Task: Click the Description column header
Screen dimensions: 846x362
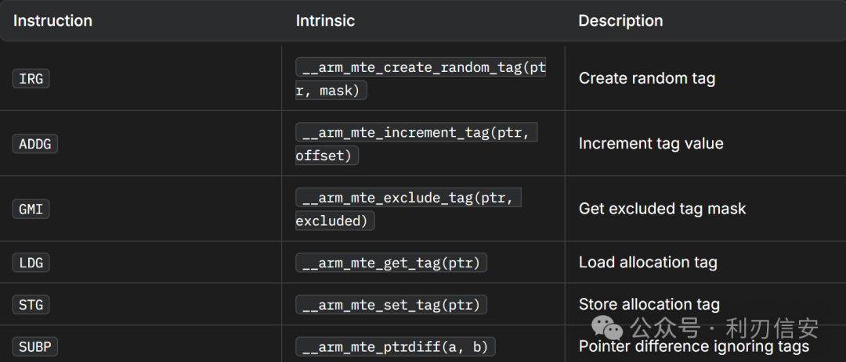Action: point(620,21)
